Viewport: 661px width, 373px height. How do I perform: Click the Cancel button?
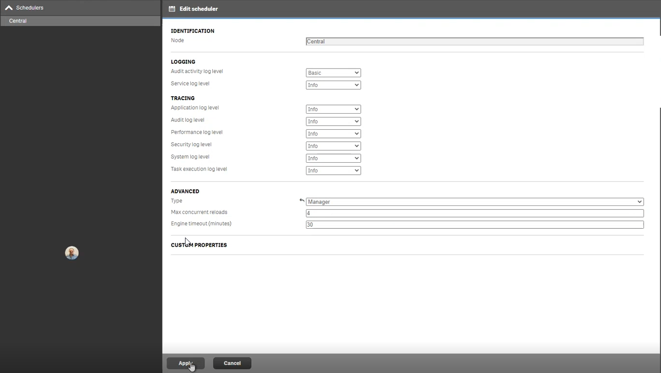tap(232, 363)
